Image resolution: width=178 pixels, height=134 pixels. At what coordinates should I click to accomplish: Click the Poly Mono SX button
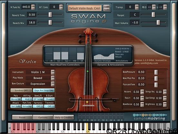pos(16,99)
